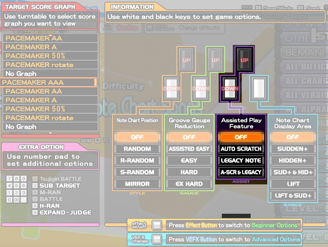Click the keyboard icon beside Confirm
This screenshot has height=247, width=328.
pyautogui.click(x=107, y=28)
